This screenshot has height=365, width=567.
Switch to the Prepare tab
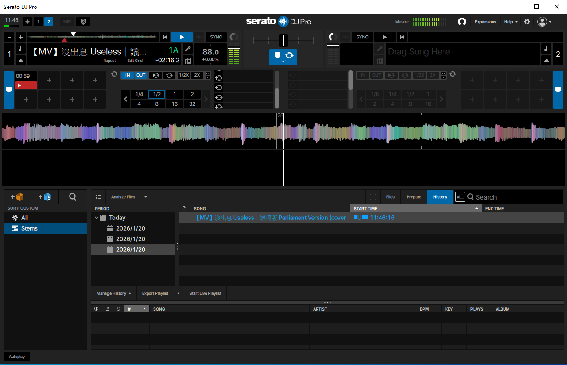click(414, 197)
